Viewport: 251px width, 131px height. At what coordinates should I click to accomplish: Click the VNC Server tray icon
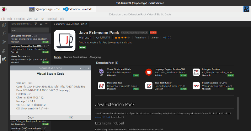tap(246, 9)
